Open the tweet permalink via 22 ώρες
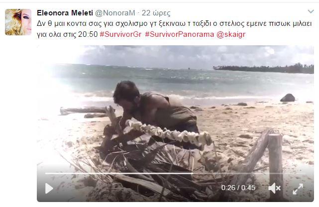The width and height of the screenshot is (319, 207). point(156,13)
